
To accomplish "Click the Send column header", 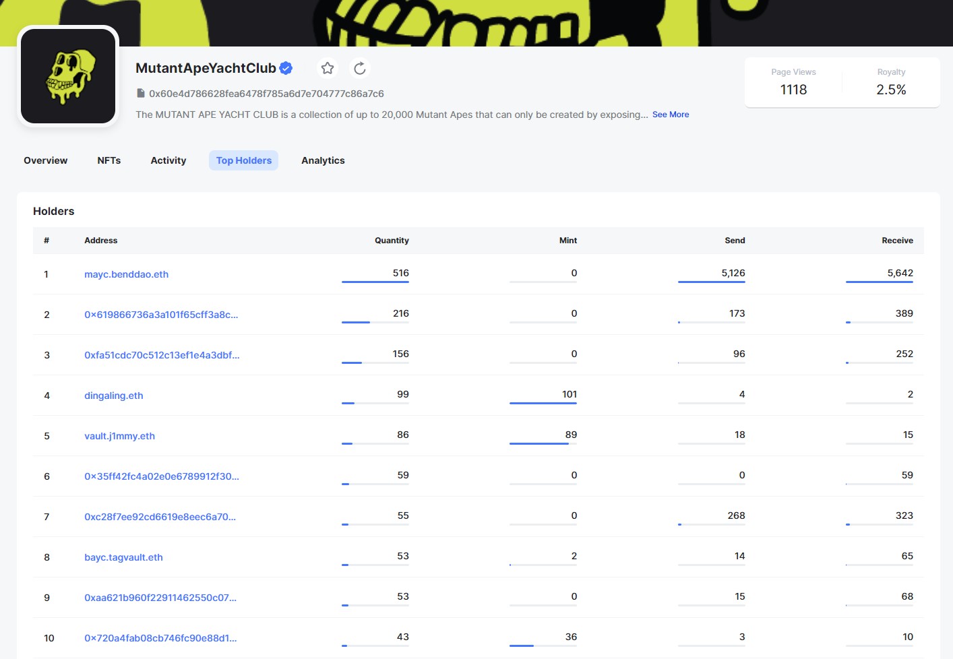I will (x=735, y=241).
